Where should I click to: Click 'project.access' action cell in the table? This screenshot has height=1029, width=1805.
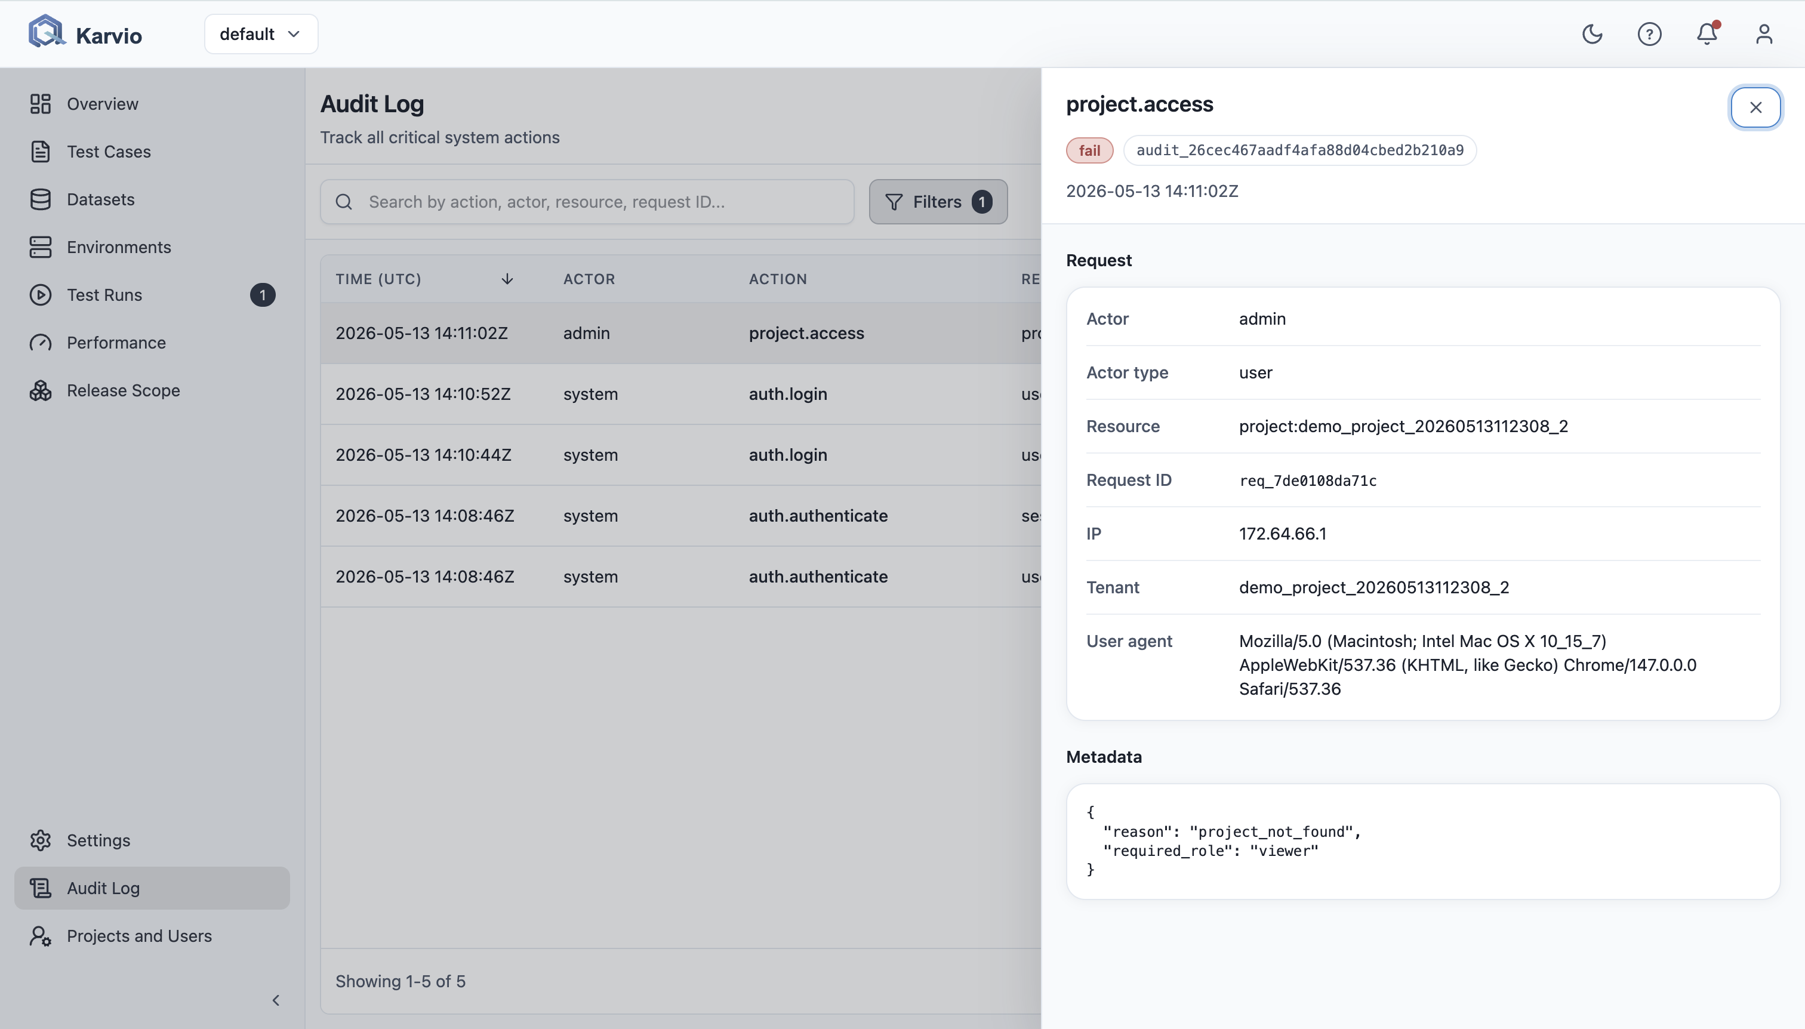coord(806,333)
